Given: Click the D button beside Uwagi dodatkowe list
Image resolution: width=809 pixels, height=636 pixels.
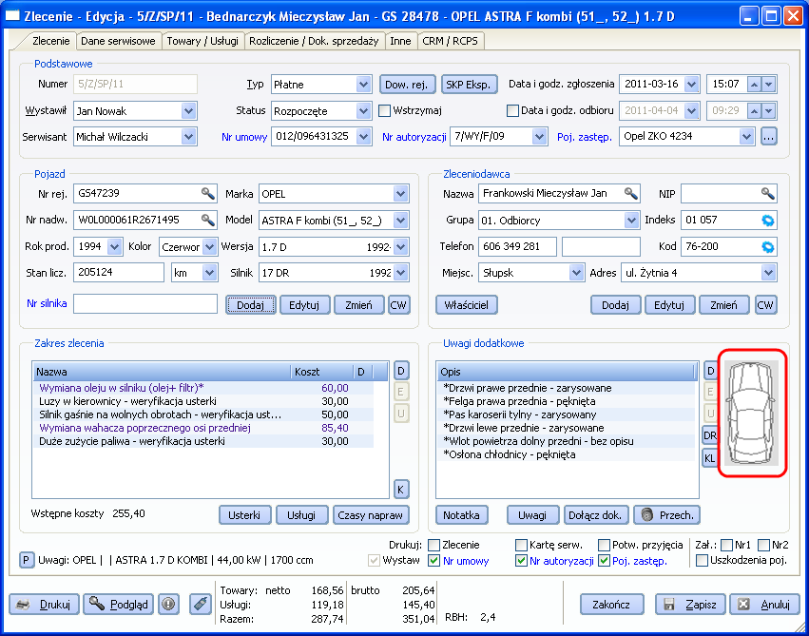Looking at the screenshot, I should pos(710,371).
